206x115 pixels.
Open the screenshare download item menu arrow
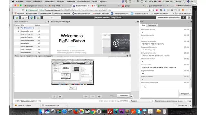[67, 105]
